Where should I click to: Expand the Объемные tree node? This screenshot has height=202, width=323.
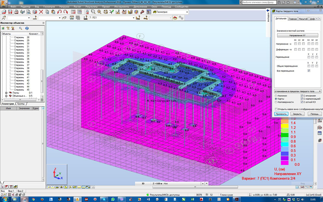[6, 96]
